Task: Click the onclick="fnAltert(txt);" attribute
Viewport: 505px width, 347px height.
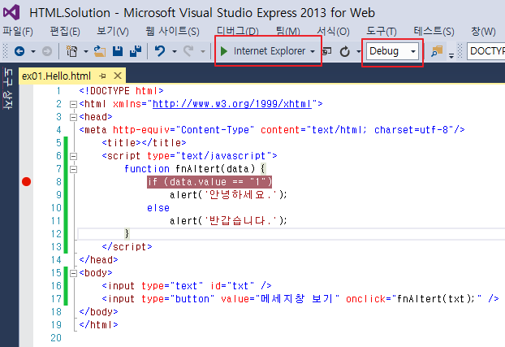Action: click(x=413, y=299)
